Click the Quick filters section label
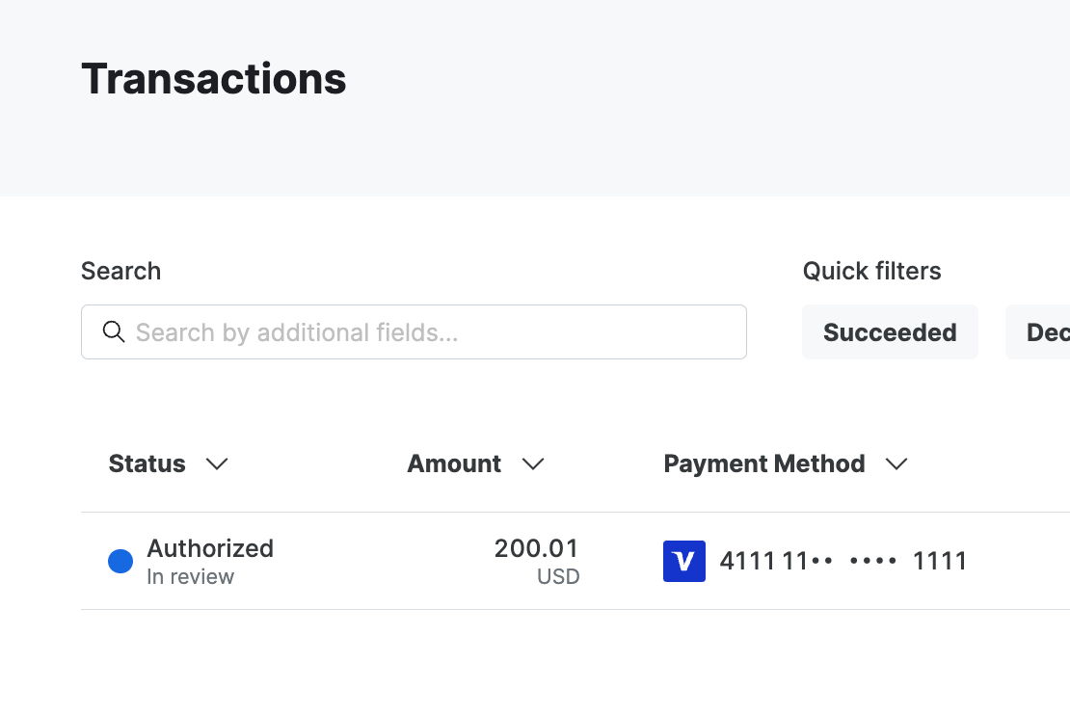The image size is (1070, 714). [871, 271]
